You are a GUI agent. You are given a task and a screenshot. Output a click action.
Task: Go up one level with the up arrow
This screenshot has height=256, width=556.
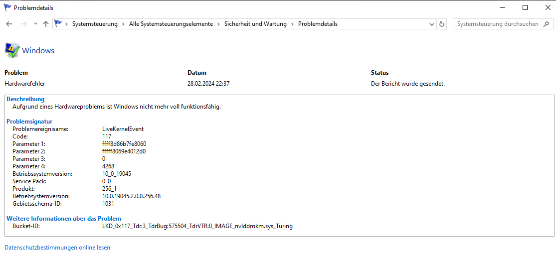click(x=45, y=24)
